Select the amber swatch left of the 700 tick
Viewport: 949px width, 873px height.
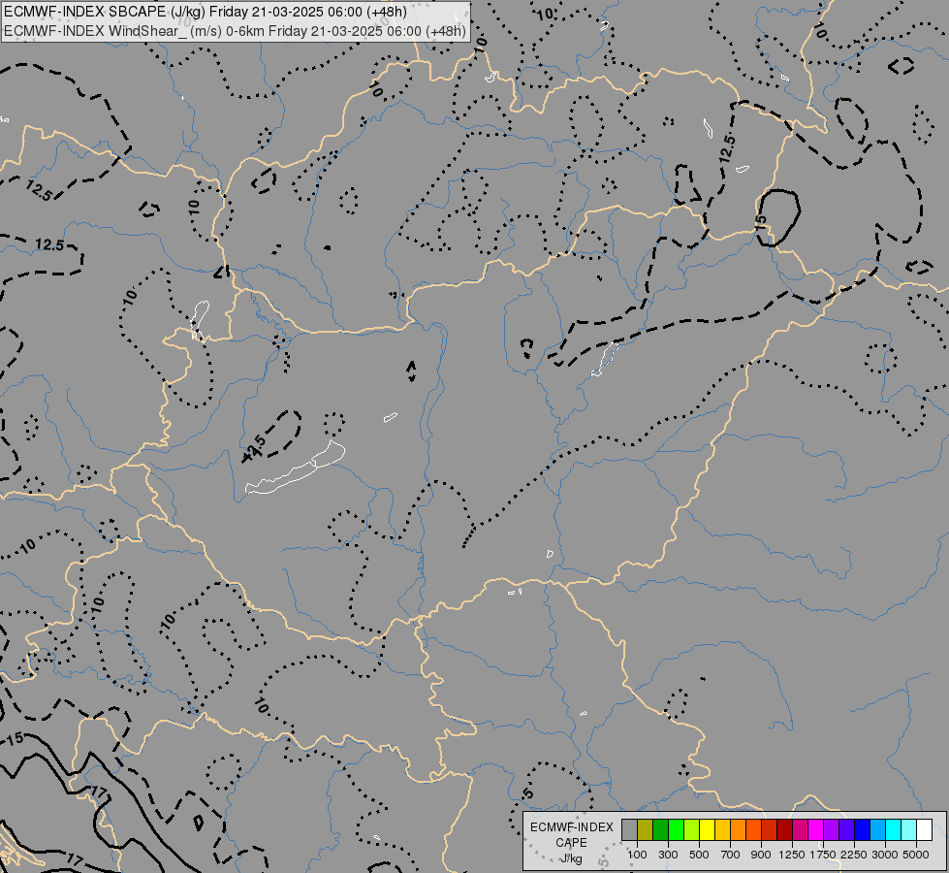pos(722,830)
